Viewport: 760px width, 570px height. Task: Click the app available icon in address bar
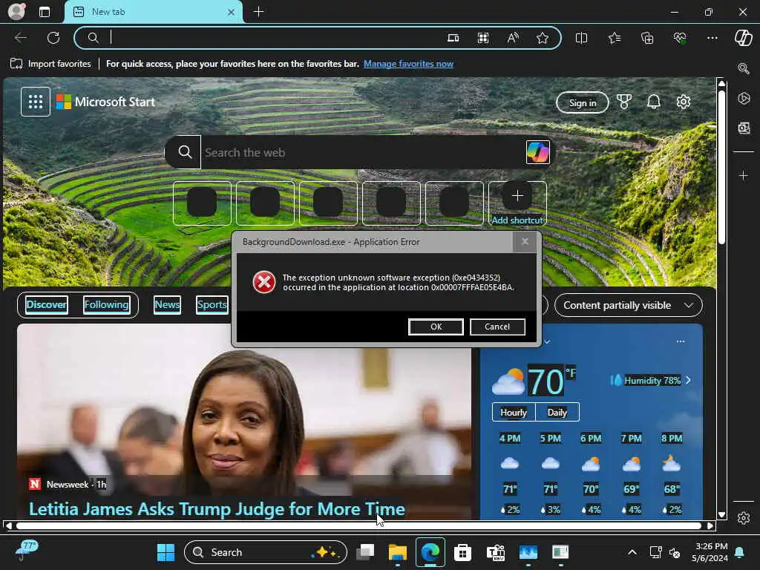click(x=453, y=38)
